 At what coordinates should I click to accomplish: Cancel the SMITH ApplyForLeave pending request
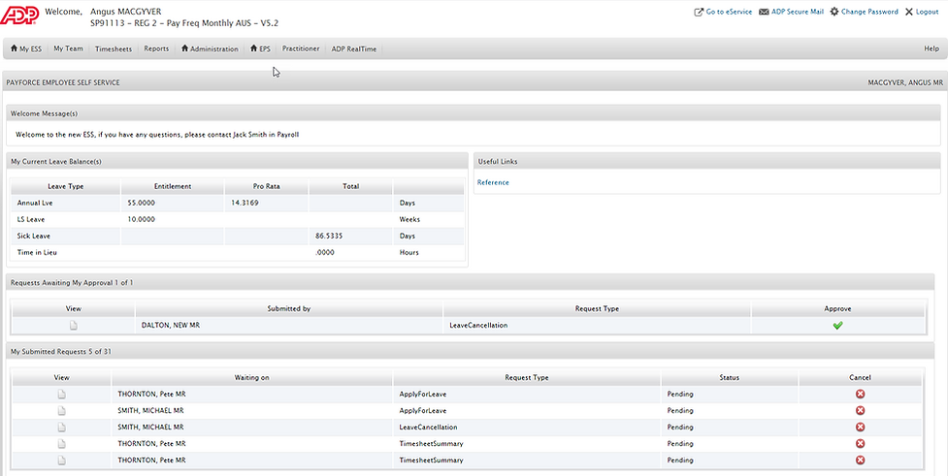[x=860, y=411]
